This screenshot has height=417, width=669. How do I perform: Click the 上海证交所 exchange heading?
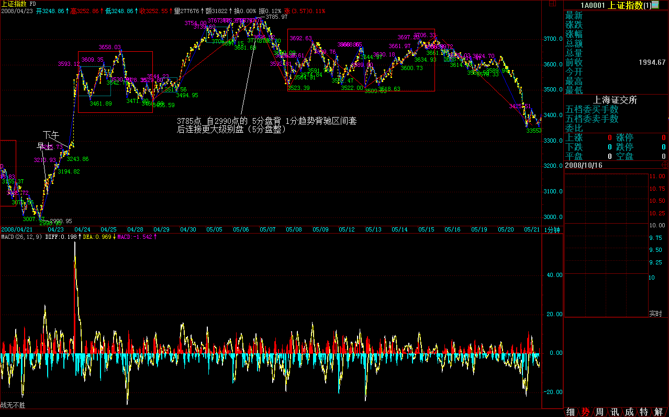pyautogui.click(x=615, y=100)
